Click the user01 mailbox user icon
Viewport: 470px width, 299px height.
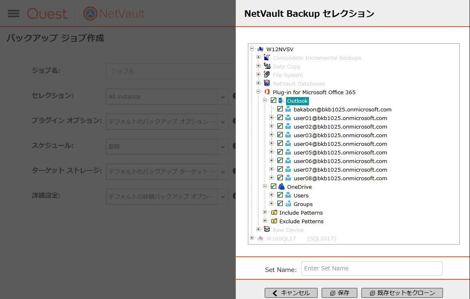click(x=288, y=118)
